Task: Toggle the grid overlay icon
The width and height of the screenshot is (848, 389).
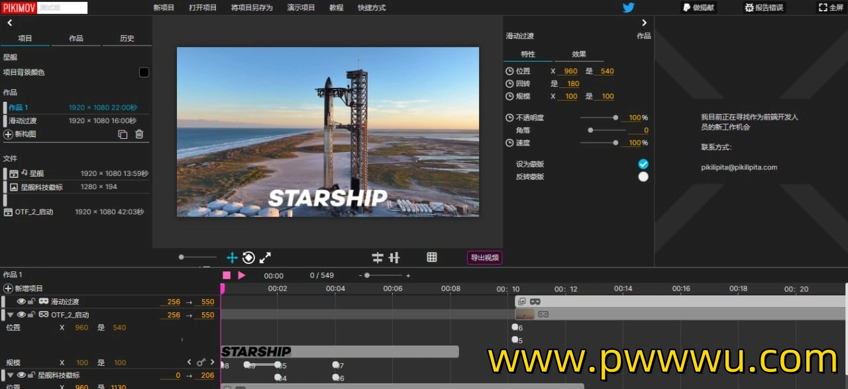Action: coord(432,257)
